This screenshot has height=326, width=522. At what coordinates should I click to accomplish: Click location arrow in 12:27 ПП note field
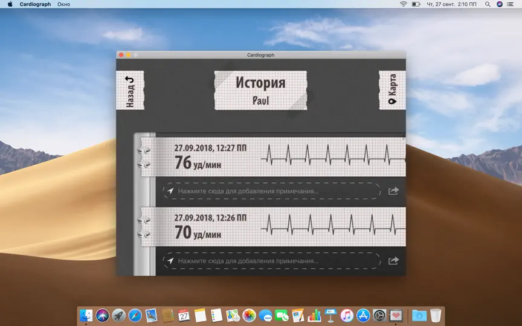coord(170,191)
